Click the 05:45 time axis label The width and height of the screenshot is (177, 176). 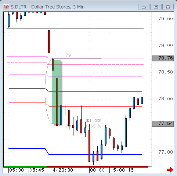[37, 170]
